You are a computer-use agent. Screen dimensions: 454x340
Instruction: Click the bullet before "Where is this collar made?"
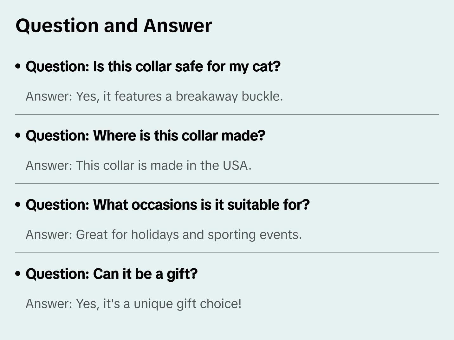click(x=18, y=135)
